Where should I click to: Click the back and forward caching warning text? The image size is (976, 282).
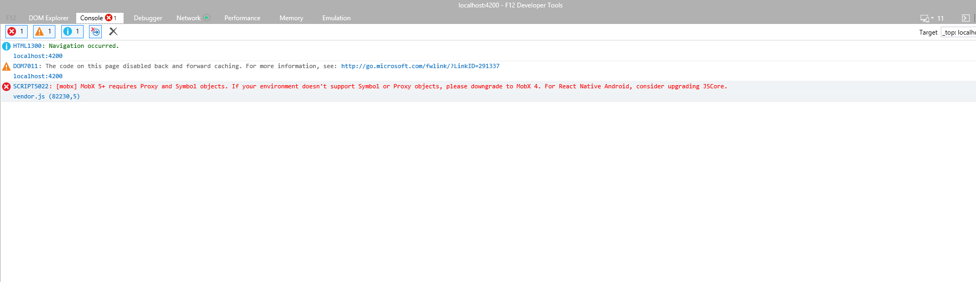pos(191,66)
